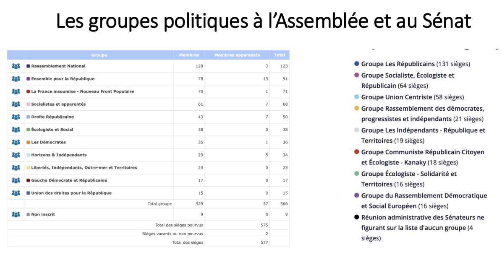Select the people icon beside Les Démocrates
The height and width of the screenshot is (255, 502).
point(16,142)
